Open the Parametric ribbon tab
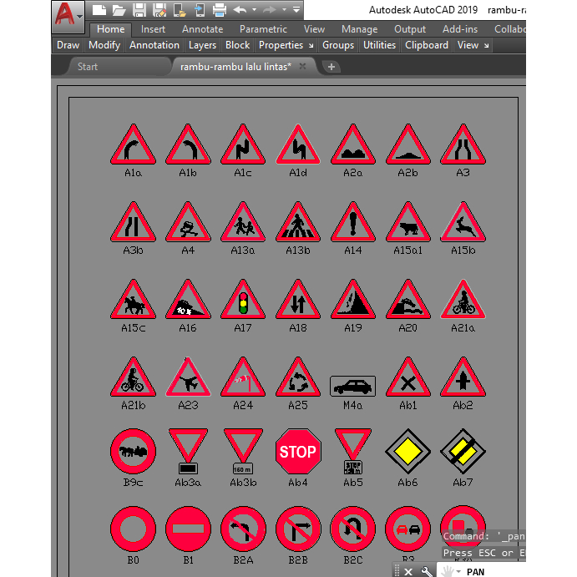Screen dimensions: 577x577 [263, 29]
